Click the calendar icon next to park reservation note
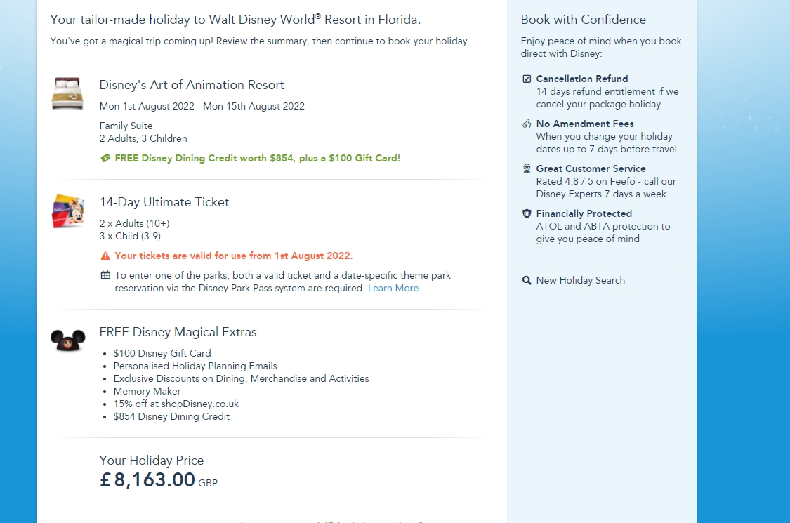The image size is (790, 523). [105, 275]
